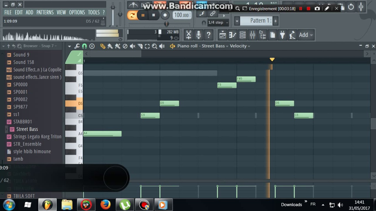Click the browser search magnifier icon
This screenshot has width=376, height=211.
19,46
